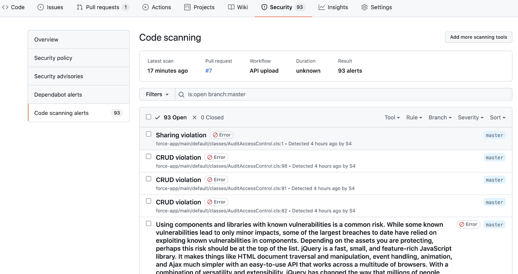Click the Settings gear icon
The height and width of the screenshot is (274, 518).
tap(365, 7)
